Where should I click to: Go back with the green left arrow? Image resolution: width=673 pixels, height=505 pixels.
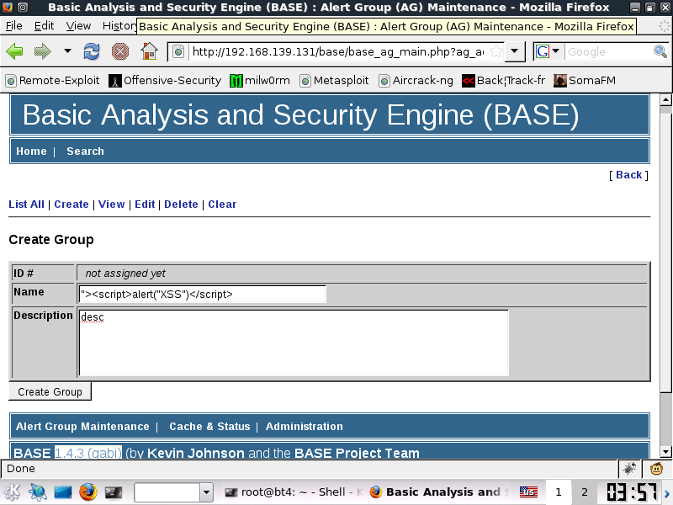(x=15, y=51)
